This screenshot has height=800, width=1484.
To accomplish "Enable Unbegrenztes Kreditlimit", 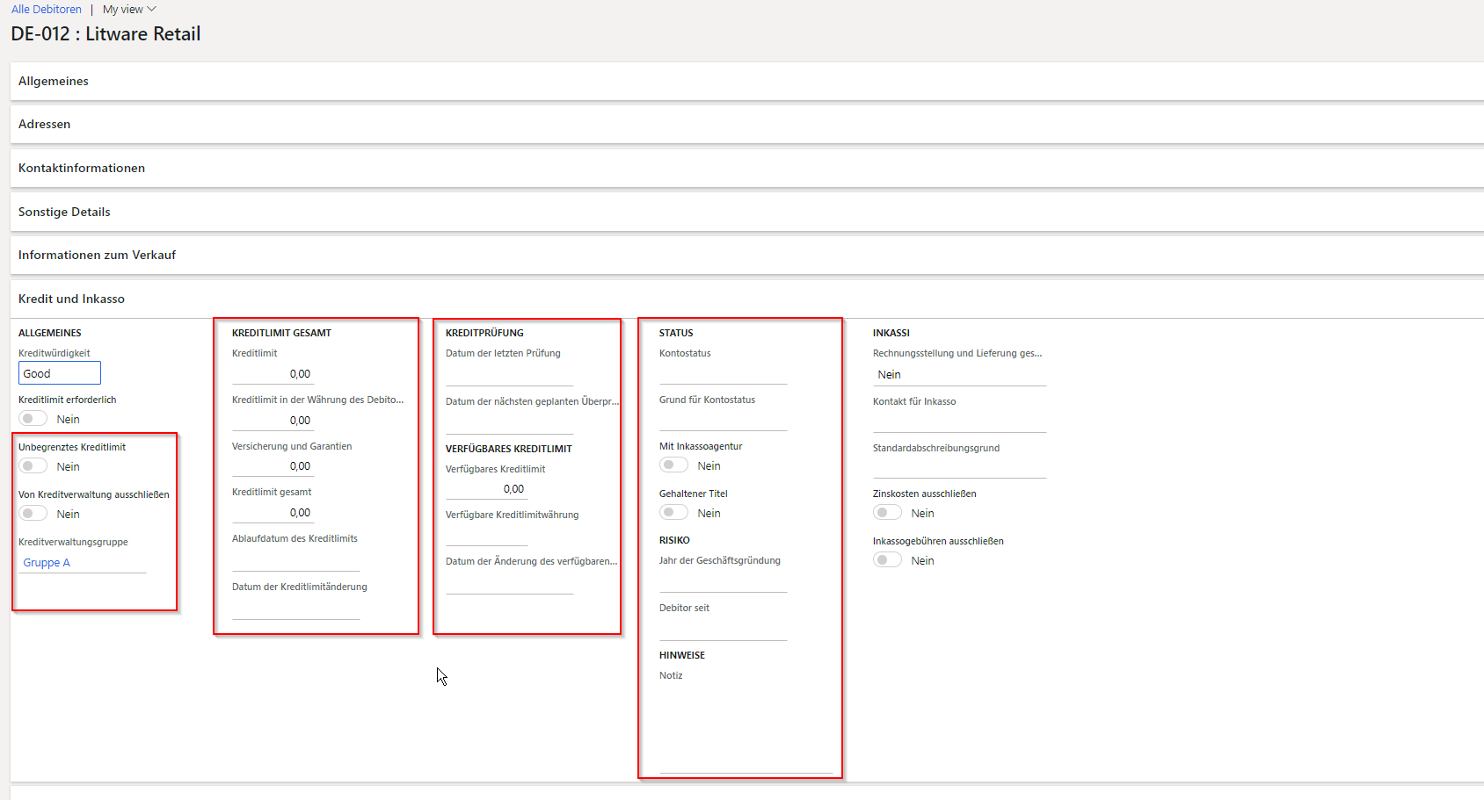I will coord(33,465).
